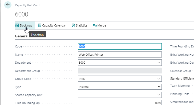Screen dimensions: 194x105
Task: Collapse the General section heading
Action: point(22,36)
